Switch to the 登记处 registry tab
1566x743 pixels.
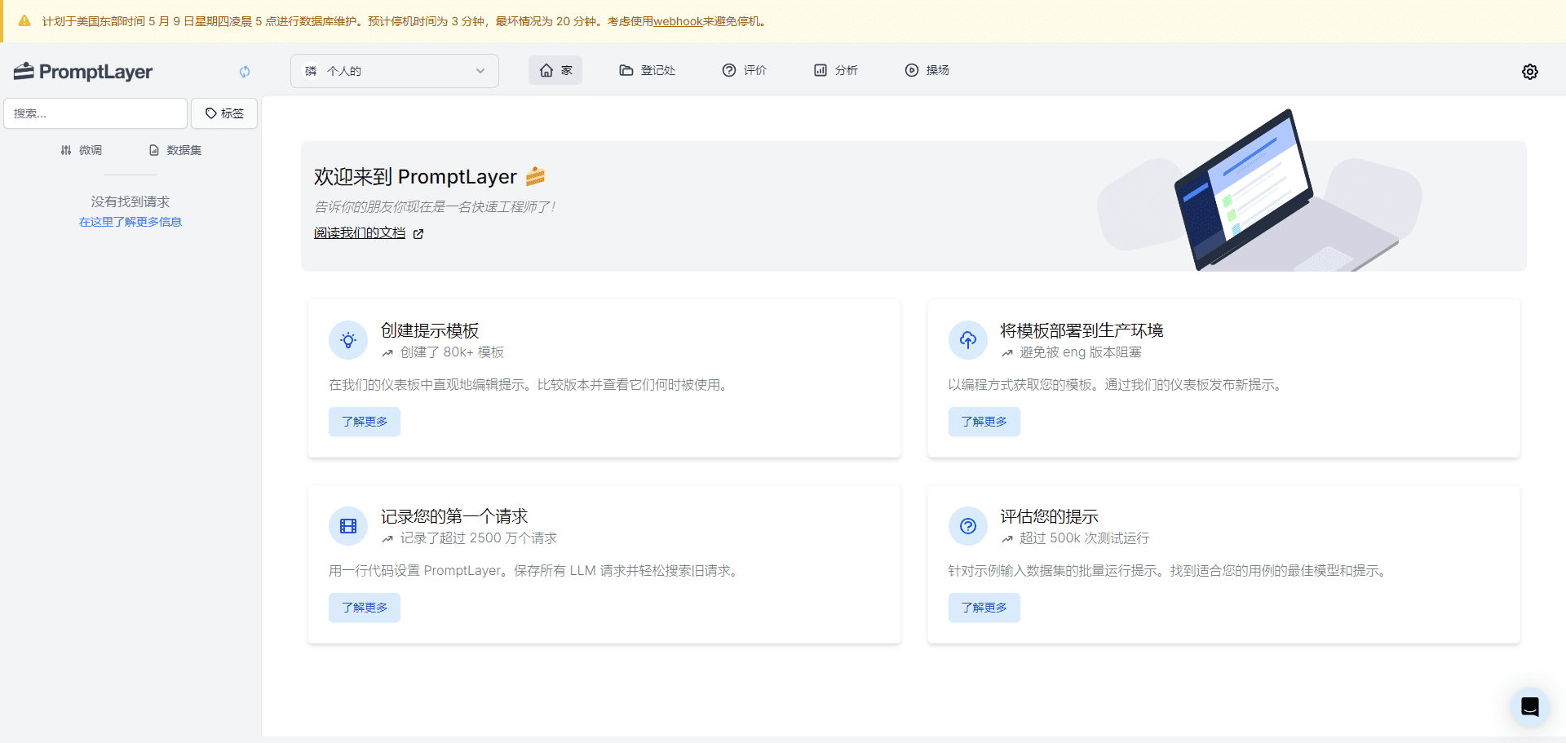click(x=648, y=70)
